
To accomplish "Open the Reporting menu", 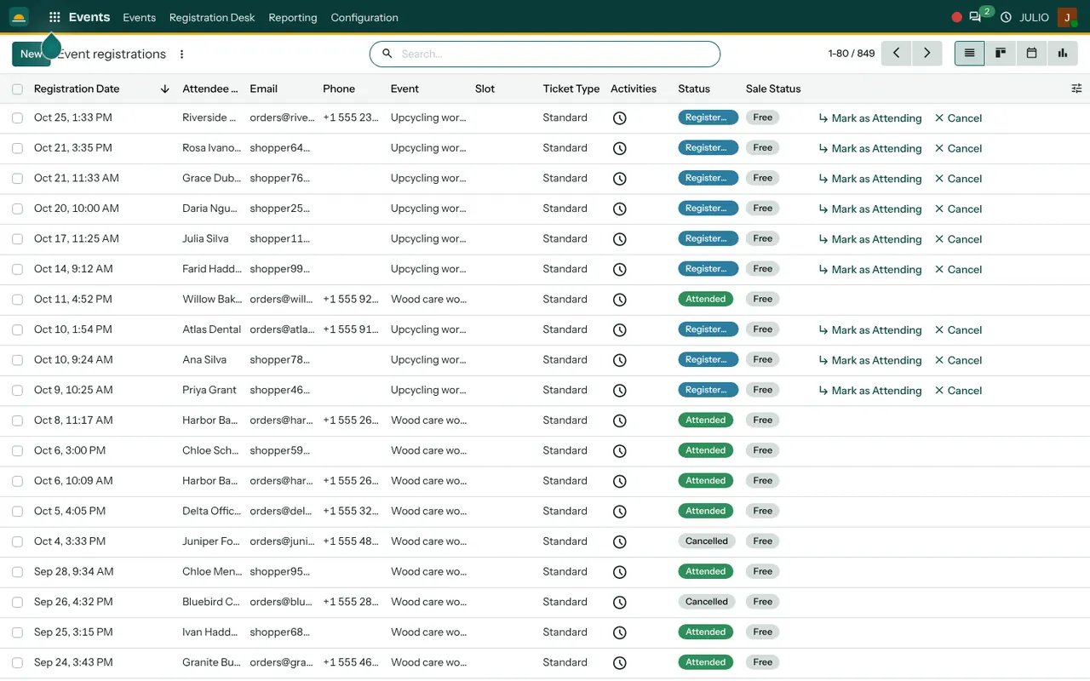I will pyautogui.click(x=292, y=17).
